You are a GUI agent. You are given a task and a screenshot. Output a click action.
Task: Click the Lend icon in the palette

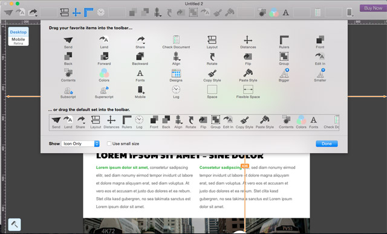(x=104, y=40)
